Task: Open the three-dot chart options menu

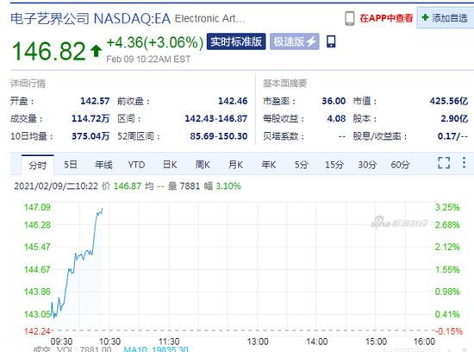Action: click(x=464, y=163)
